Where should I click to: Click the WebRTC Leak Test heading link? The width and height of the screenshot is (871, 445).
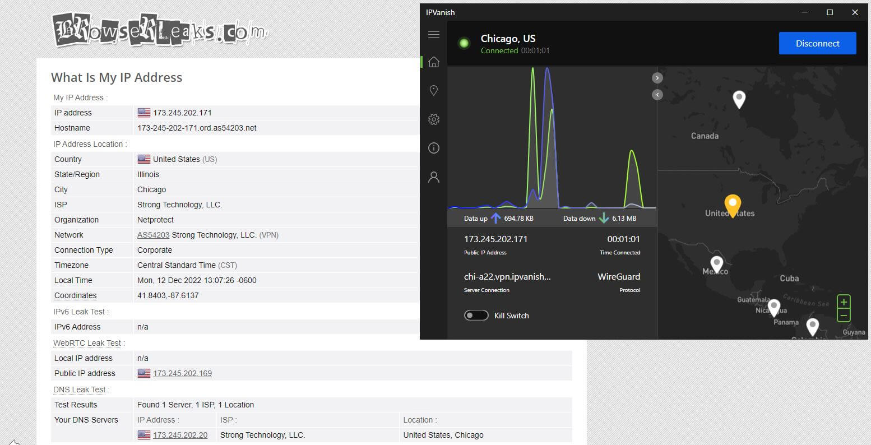coord(87,343)
